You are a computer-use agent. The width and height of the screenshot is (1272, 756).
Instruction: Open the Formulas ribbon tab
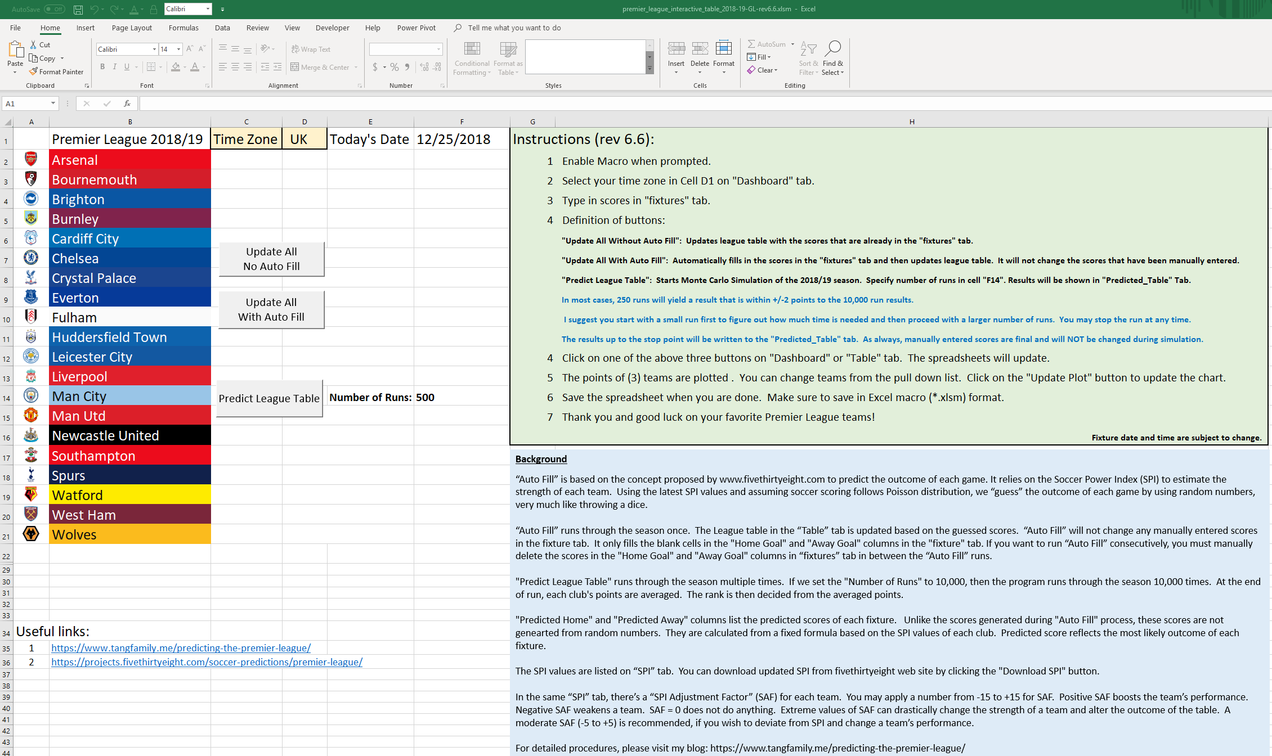pyautogui.click(x=183, y=28)
